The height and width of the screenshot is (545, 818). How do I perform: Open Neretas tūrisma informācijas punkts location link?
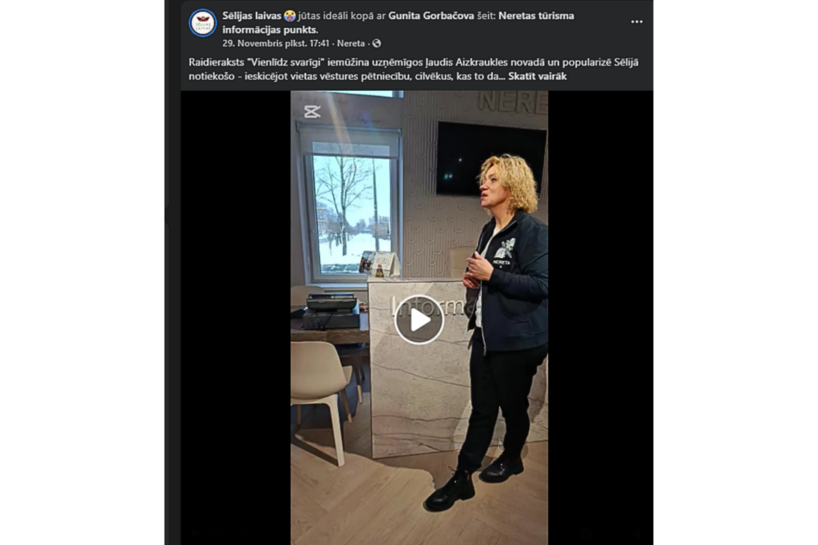pyautogui.click(x=398, y=22)
